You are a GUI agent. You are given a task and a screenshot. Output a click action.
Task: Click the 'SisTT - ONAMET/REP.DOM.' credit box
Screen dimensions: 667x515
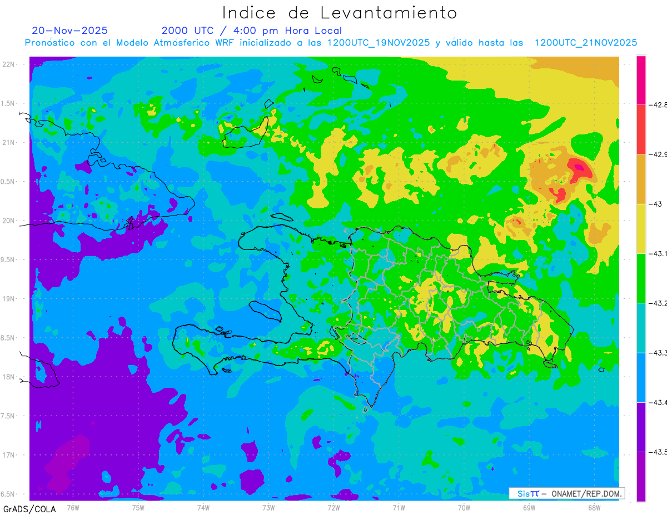click(x=566, y=493)
